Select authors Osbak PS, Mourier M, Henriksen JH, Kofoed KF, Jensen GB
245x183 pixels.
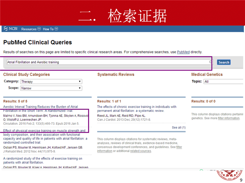point(43,147)
